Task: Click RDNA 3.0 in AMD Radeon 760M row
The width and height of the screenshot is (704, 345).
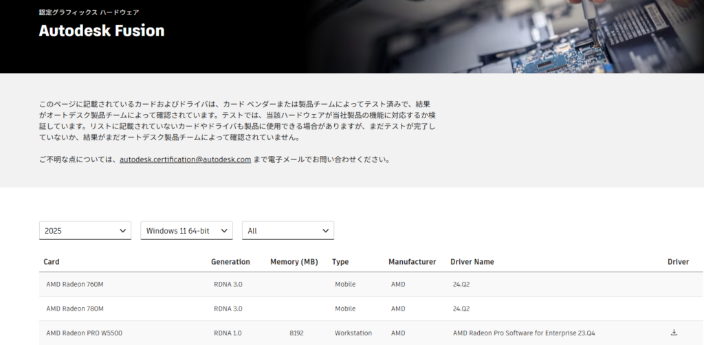Action: click(x=228, y=285)
